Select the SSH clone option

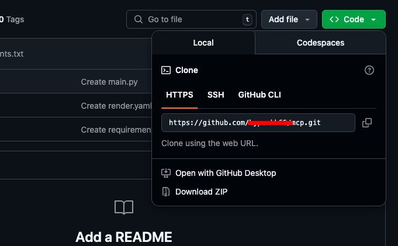[216, 95]
